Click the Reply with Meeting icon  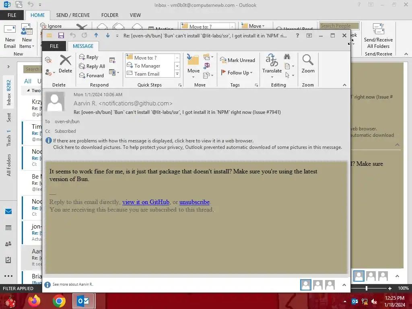click(x=113, y=60)
